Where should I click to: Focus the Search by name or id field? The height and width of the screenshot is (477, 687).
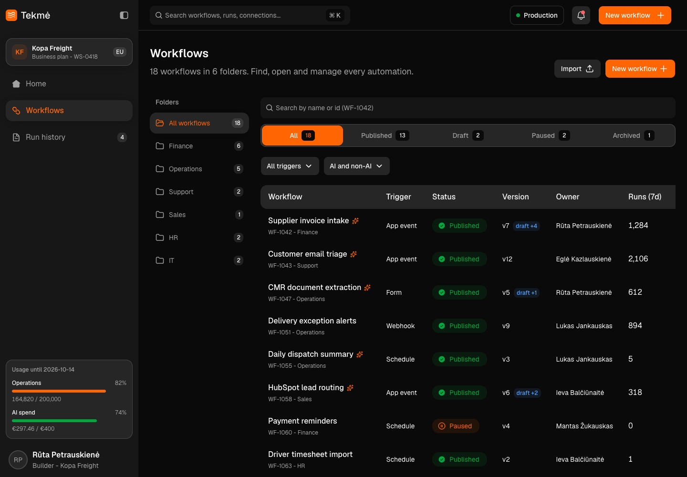point(468,108)
